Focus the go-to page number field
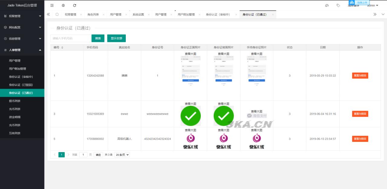Screen dimensions: 387x189 pyautogui.click(x=83, y=155)
